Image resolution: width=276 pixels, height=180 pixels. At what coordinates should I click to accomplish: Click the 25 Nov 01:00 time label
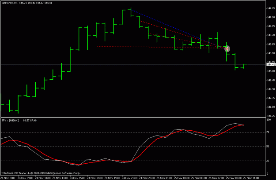click(x=164, y=178)
